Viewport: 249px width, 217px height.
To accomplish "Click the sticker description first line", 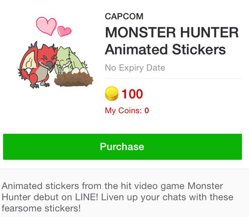I will coord(113,185).
